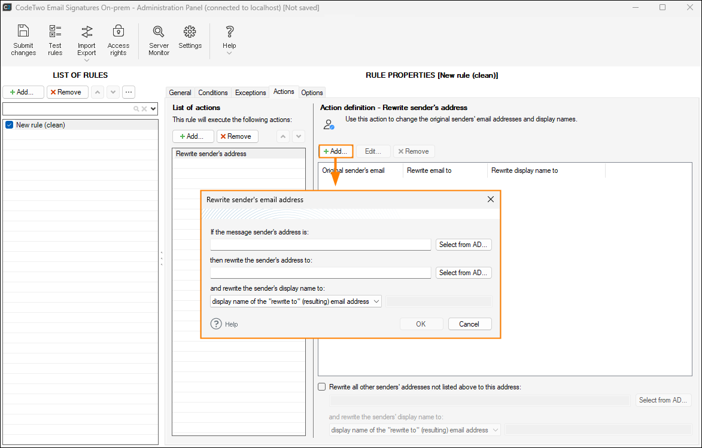Screen dimensions: 702x448
Task: Switch to the Conditions tab
Action: coord(213,93)
